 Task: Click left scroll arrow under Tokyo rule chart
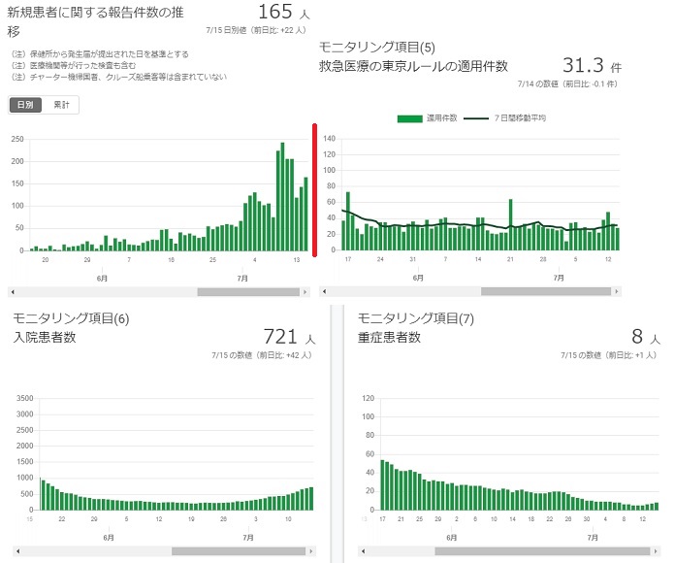click(x=323, y=291)
